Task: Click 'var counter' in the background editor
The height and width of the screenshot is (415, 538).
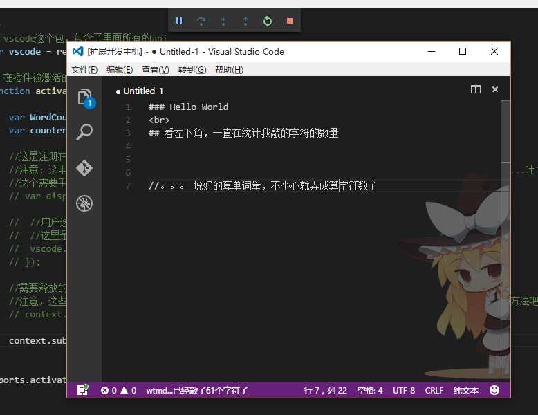Action: coord(38,131)
